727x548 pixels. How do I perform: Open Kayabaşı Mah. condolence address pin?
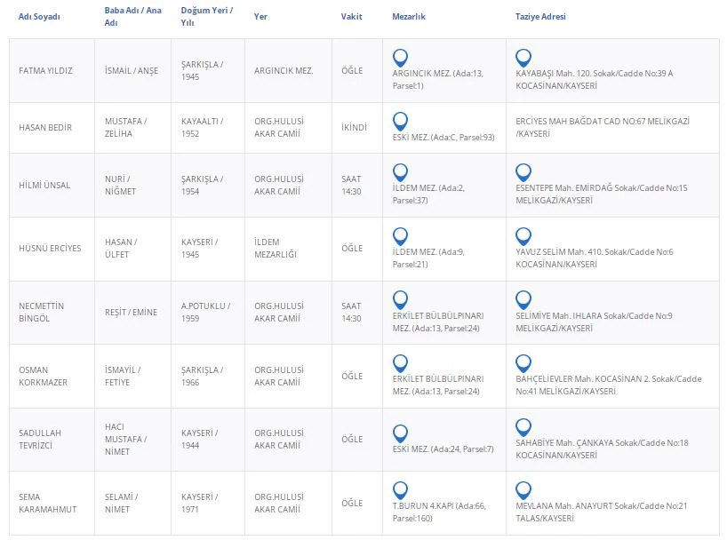point(523,58)
